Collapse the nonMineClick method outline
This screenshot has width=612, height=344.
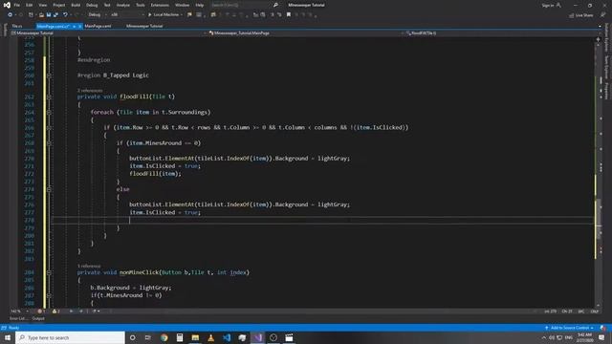tap(49, 272)
